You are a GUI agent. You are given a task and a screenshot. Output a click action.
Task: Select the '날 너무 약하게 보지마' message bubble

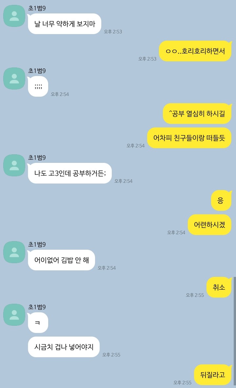[64, 24]
